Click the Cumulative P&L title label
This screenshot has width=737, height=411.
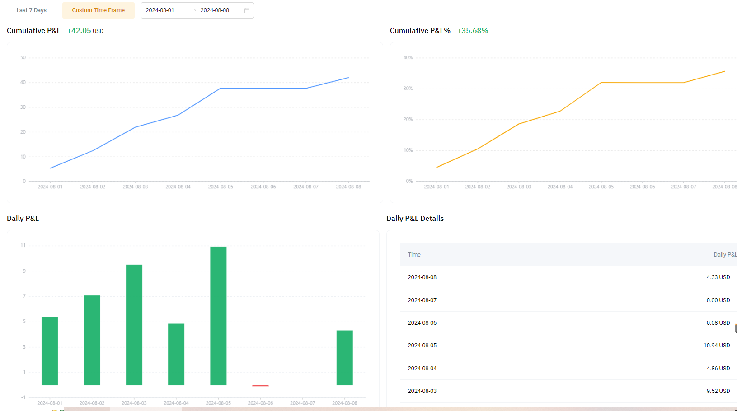[x=33, y=31]
